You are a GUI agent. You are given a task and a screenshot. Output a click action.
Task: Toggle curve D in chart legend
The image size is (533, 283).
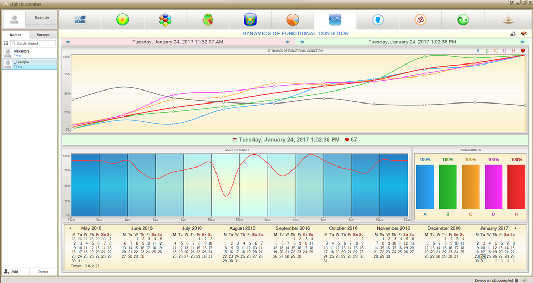pos(505,50)
